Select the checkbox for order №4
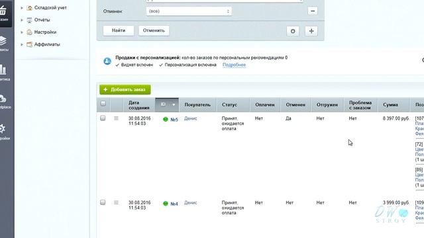This screenshot has width=424, height=238. pyautogui.click(x=103, y=202)
